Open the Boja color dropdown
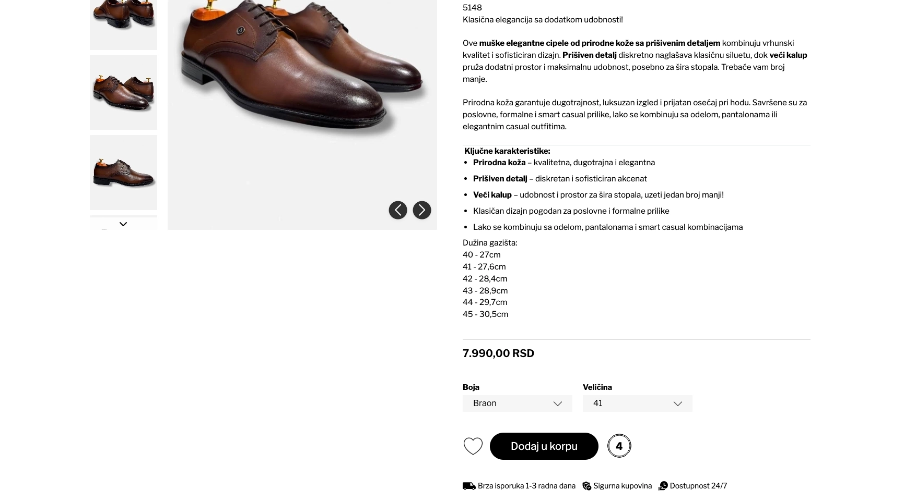 coord(517,403)
